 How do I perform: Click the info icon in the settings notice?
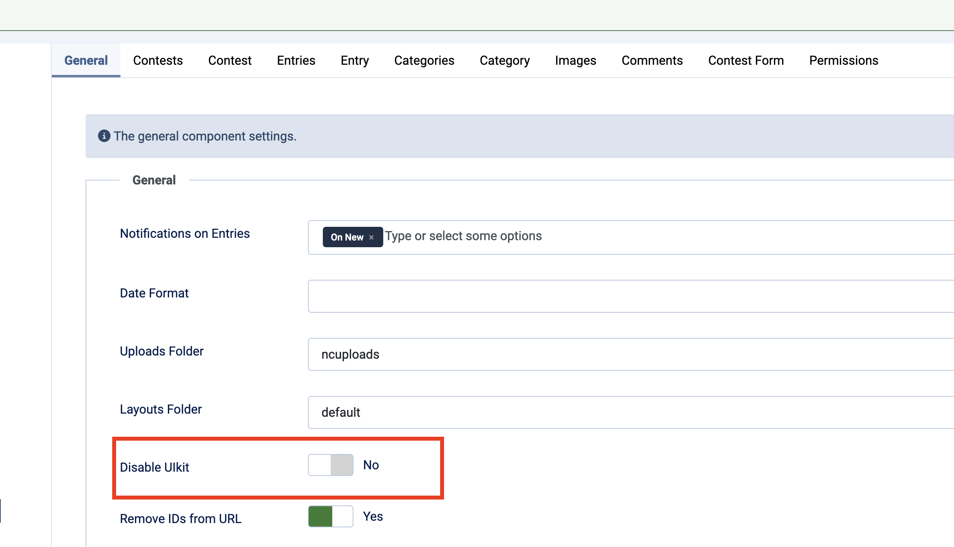(104, 136)
